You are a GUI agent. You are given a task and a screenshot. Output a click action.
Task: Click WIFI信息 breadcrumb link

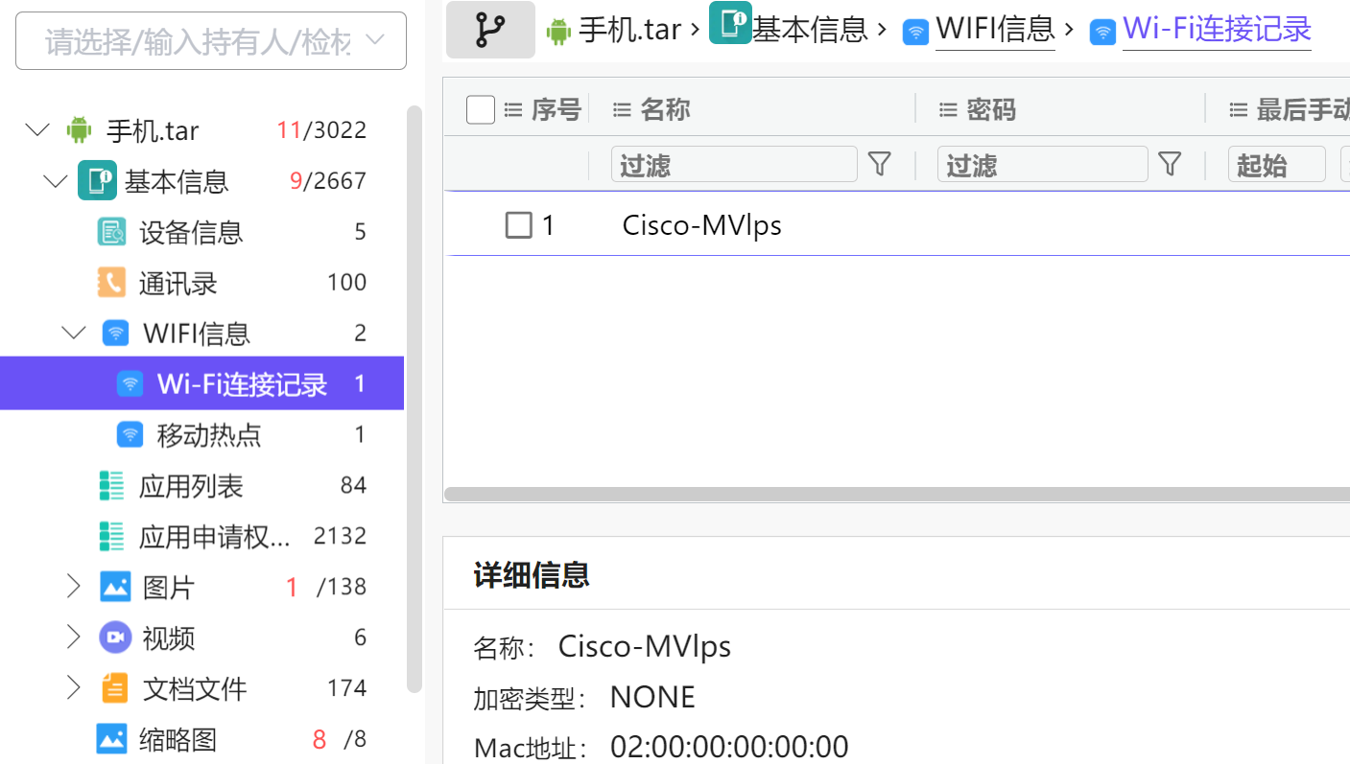(995, 30)
